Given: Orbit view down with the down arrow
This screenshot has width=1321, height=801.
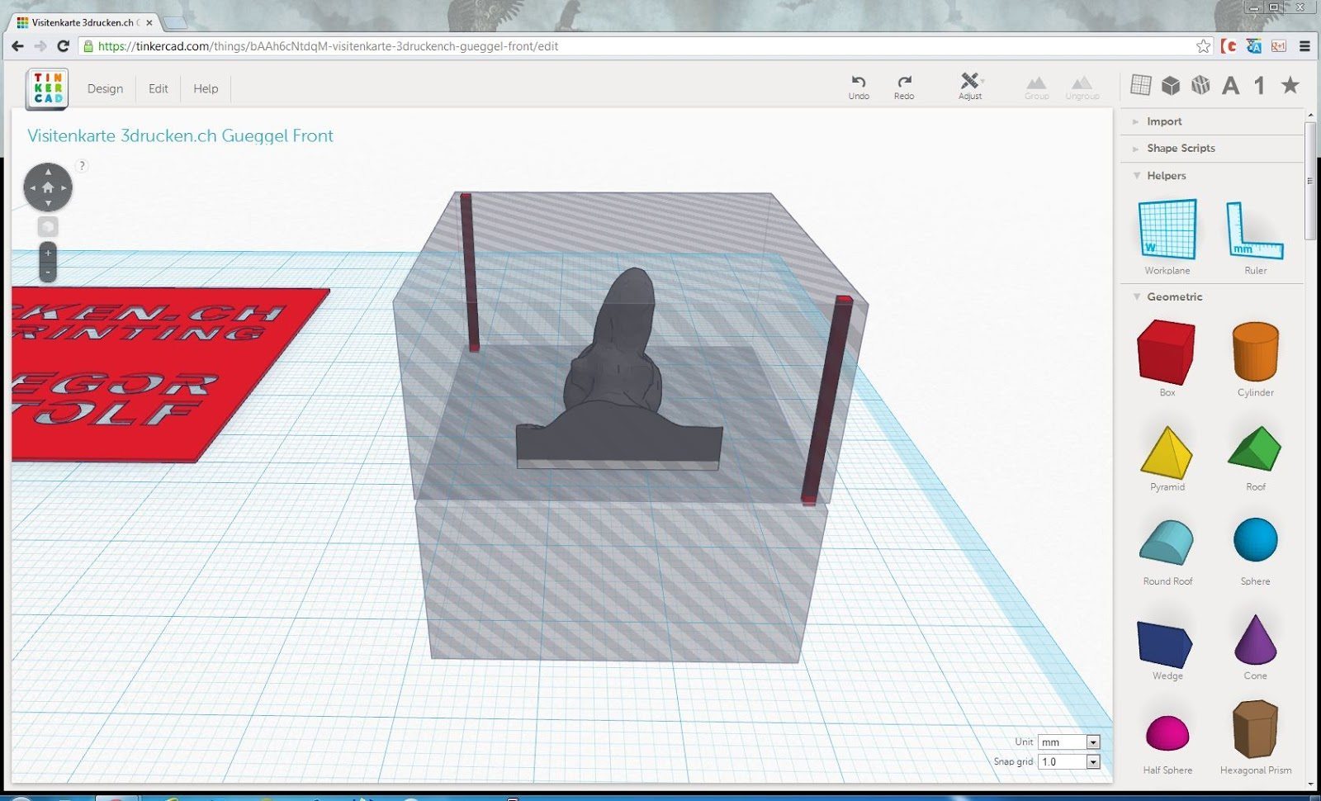Looking at the screenshot, I should (48, 203).
